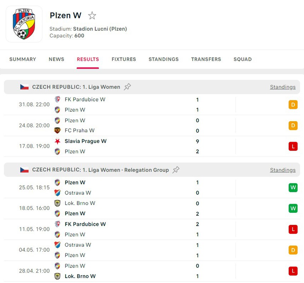This screenshot has width=304, height=283.
Task: Open the TRANSFERS tab
Action: pyautogui.click(x=206, y=59)
